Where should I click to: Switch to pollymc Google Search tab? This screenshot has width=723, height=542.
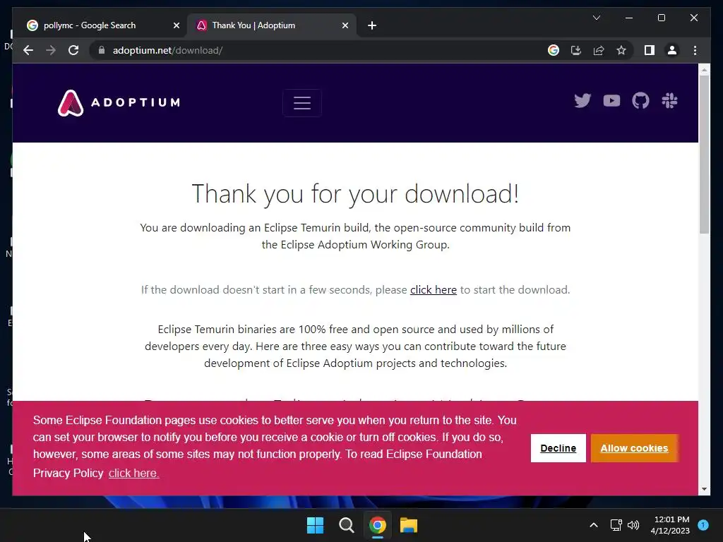pyautogui.click(x=97, y=25)
